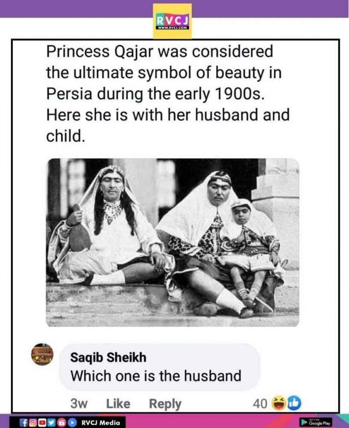Click the RVCJ Media label
The height and width of the screenshot is (428, 349).
(101, 423)
